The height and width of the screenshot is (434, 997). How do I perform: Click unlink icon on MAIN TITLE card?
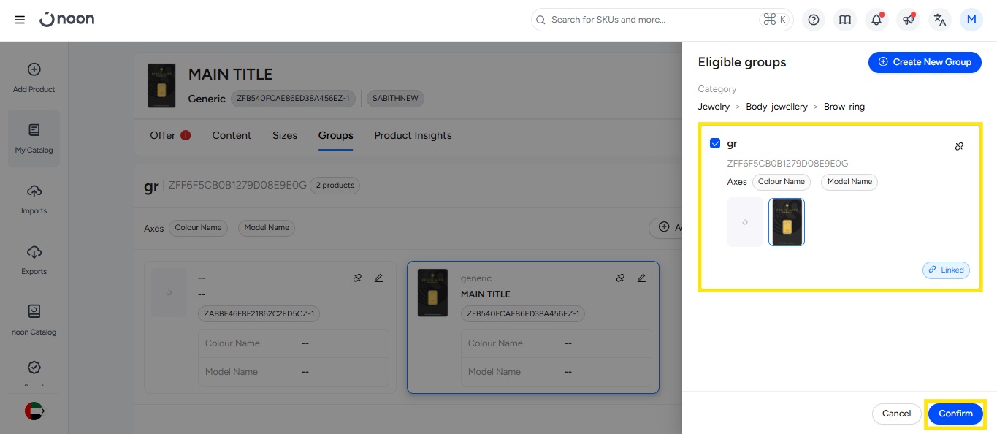620,278
